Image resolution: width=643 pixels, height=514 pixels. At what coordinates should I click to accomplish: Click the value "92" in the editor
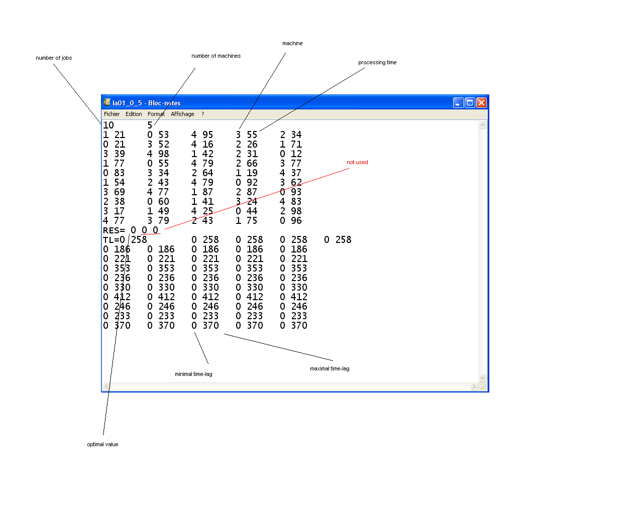click(252, 183)
